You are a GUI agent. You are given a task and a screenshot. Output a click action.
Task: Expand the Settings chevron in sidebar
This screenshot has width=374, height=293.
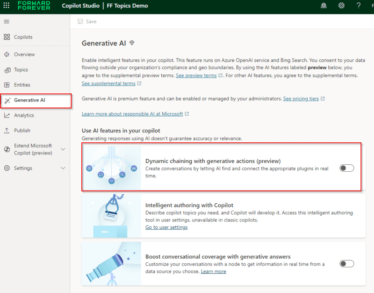pyautogui.click(x=63, y=168)
